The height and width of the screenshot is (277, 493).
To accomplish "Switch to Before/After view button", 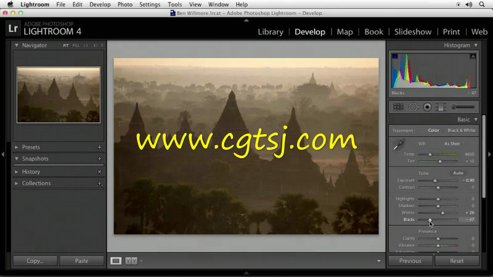I will [131, 261].
